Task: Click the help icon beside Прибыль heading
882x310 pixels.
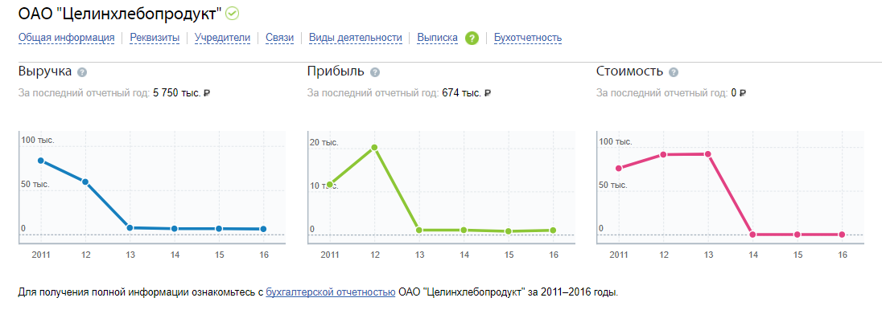Action: tap(375, 72)
